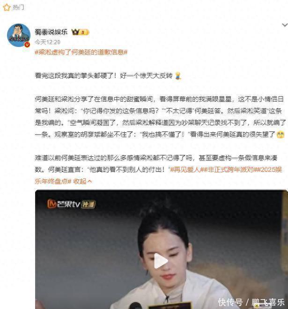Click the 独播 exclusive badge on video

[x=89, y=204]
